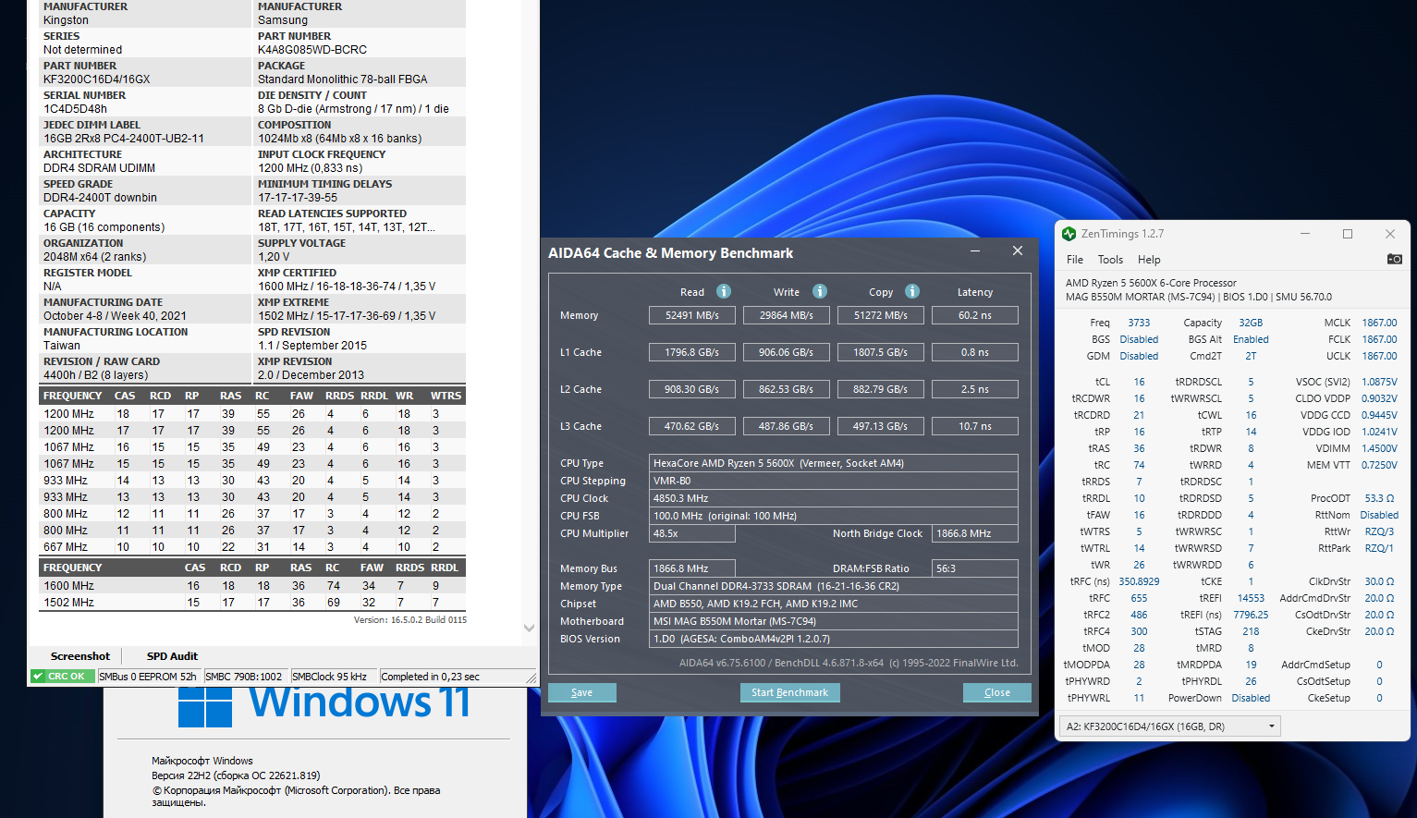Click the ZenTimings logo in its title bar
The height and width of the screenshot is (818, 1417).
click(1069, 234)
